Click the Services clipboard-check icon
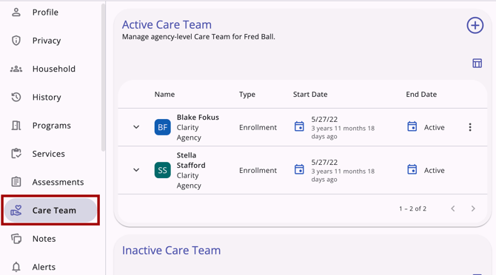Image resolution: width=496 pixels, height=275 pixels. click(16, 154)
